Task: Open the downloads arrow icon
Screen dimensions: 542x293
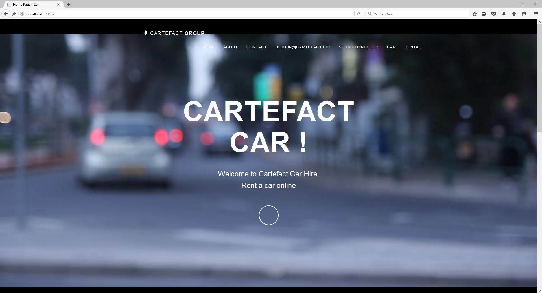Action: (504, 14)
